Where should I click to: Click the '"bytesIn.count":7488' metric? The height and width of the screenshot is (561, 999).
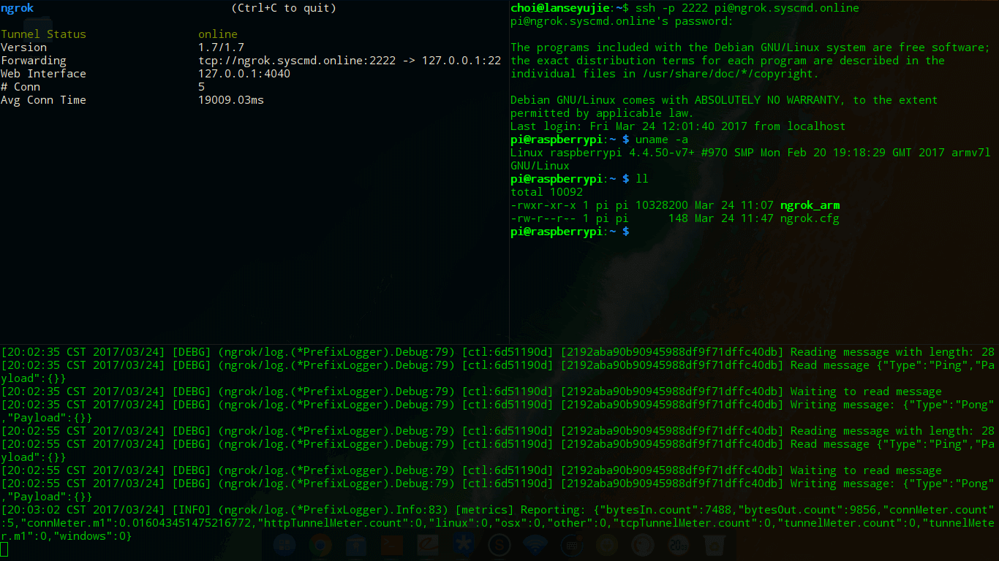(x=665, y=510)
